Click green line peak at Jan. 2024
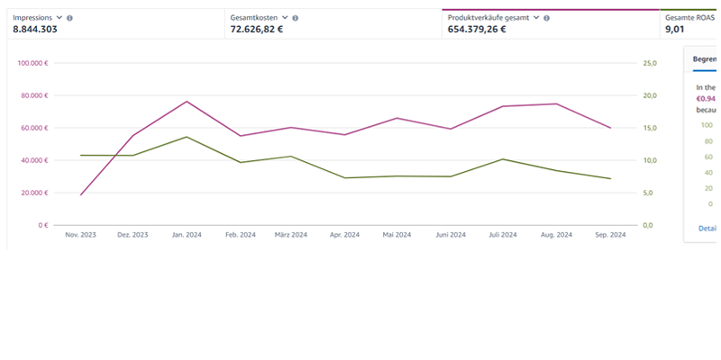This screenshot has height=360, width=721. [x=187, y=137]
